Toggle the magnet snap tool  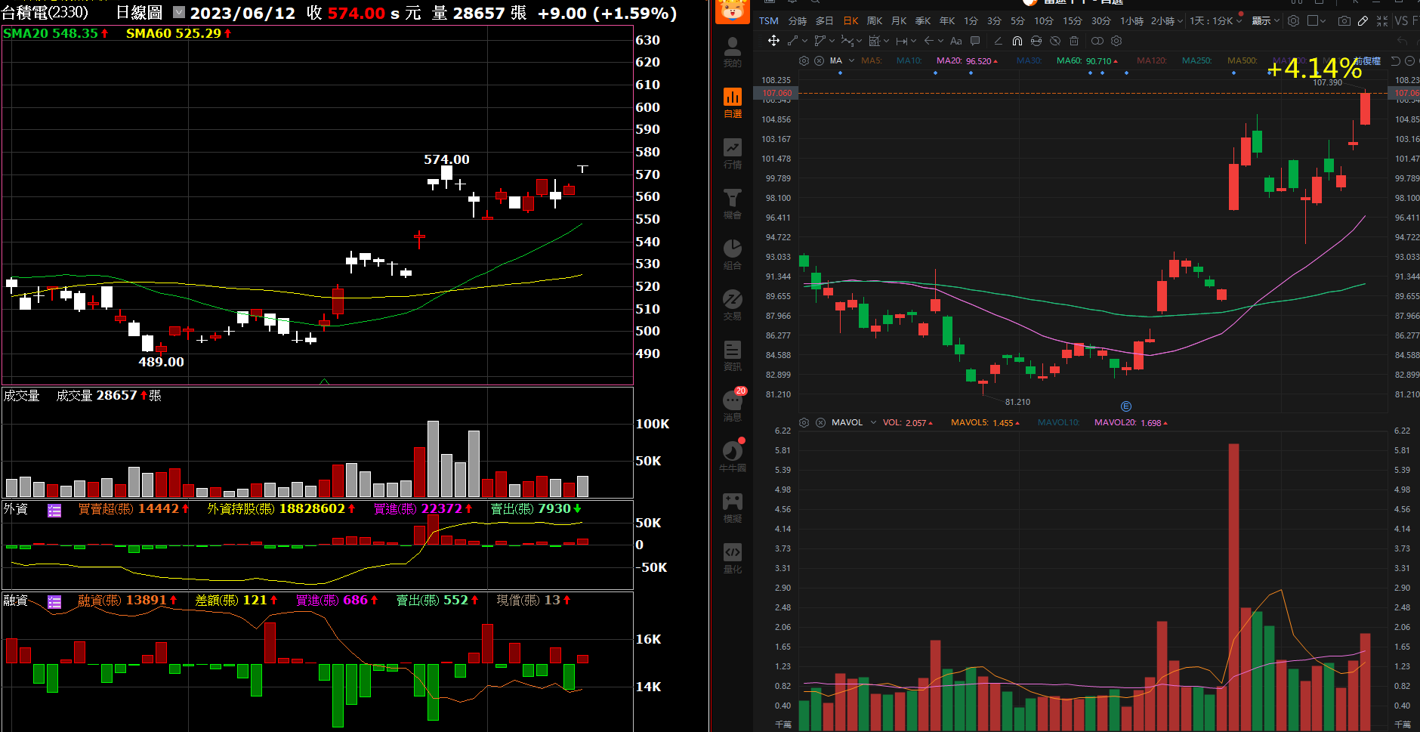(x=1017, y=41)
